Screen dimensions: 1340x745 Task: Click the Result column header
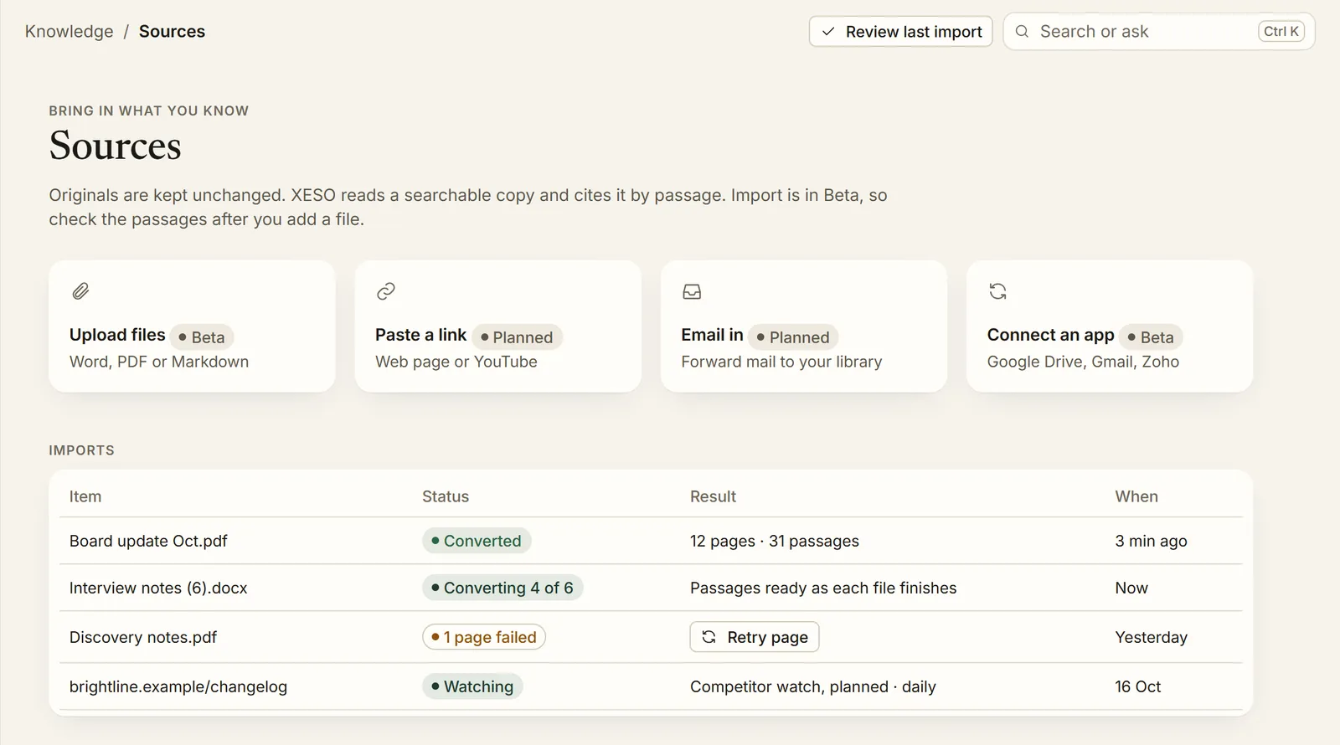pos(713,496)
